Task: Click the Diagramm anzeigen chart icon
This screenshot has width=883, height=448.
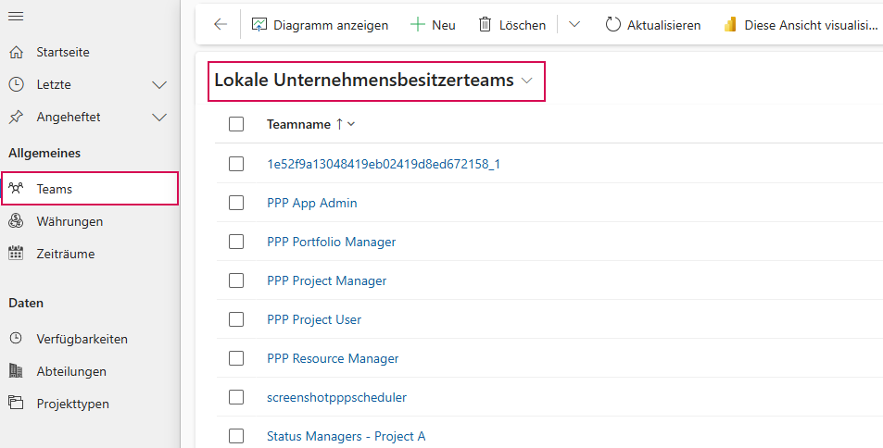Action: pos(259,25)
